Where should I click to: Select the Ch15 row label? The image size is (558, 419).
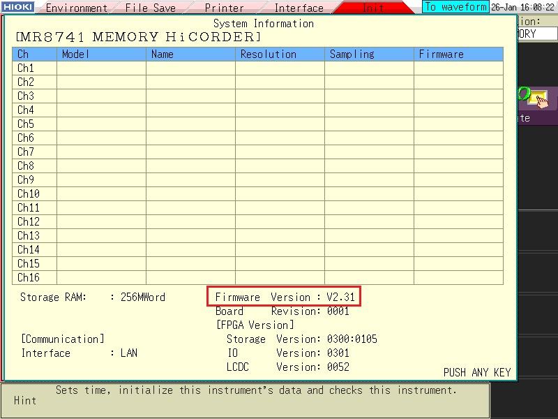click(x=29, y=263)
